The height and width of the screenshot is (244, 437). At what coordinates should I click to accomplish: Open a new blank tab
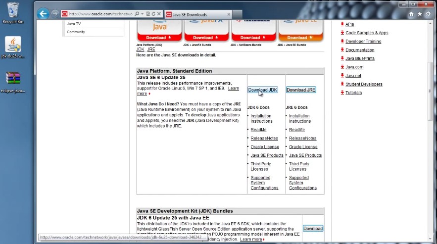point(237,14)
